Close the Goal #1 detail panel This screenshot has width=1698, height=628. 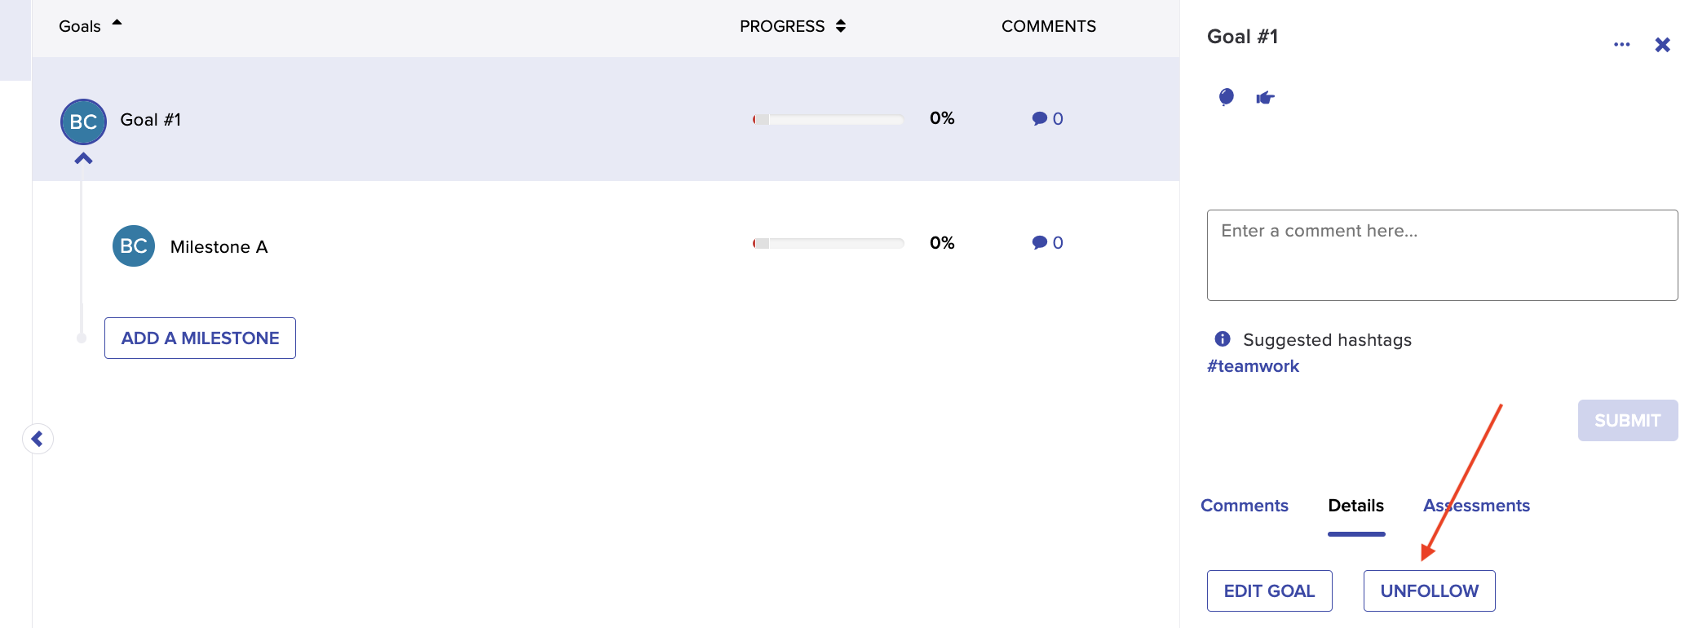[1662, 45]
